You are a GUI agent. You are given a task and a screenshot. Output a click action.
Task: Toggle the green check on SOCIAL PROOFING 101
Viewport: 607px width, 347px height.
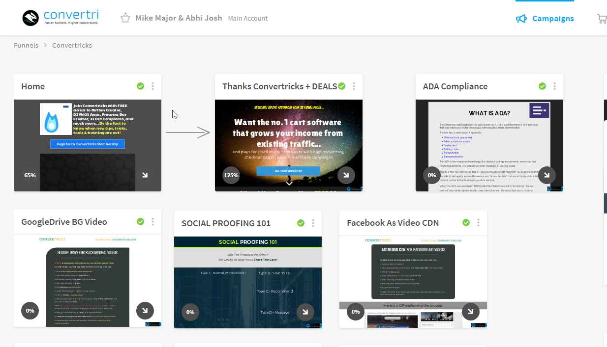coord(301,222)
